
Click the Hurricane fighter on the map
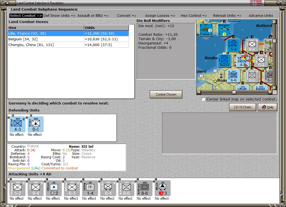(225, 30)
